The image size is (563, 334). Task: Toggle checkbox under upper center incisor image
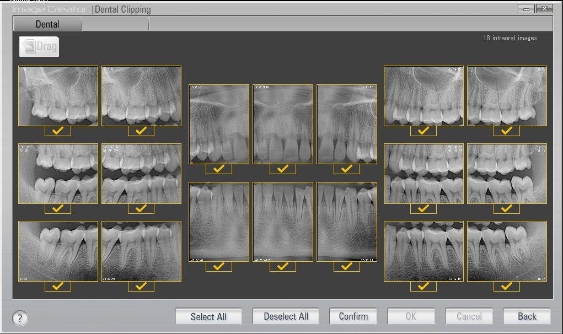click(x=283, y=169)
